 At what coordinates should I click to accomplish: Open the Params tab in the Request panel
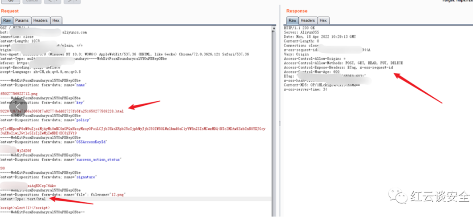22,20
